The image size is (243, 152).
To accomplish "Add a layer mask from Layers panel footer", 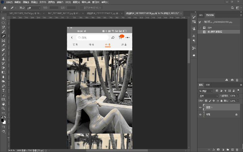I will [x=218, y=150].
